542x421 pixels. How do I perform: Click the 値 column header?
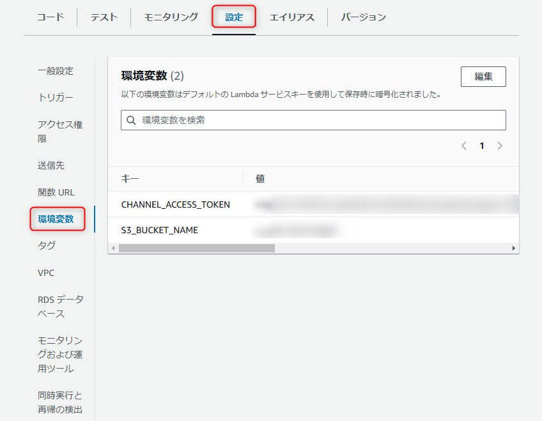pos(260,178)
